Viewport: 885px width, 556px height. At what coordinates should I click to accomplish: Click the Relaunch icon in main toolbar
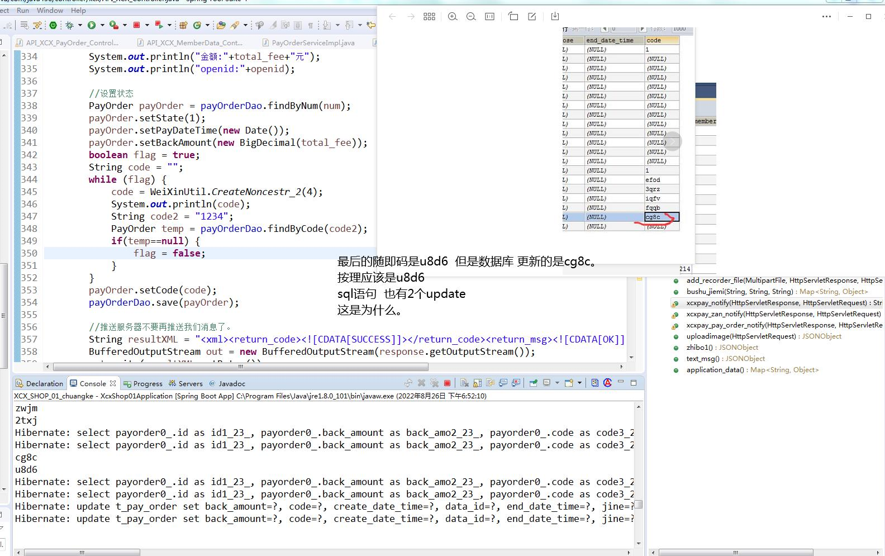coord(159,25)
